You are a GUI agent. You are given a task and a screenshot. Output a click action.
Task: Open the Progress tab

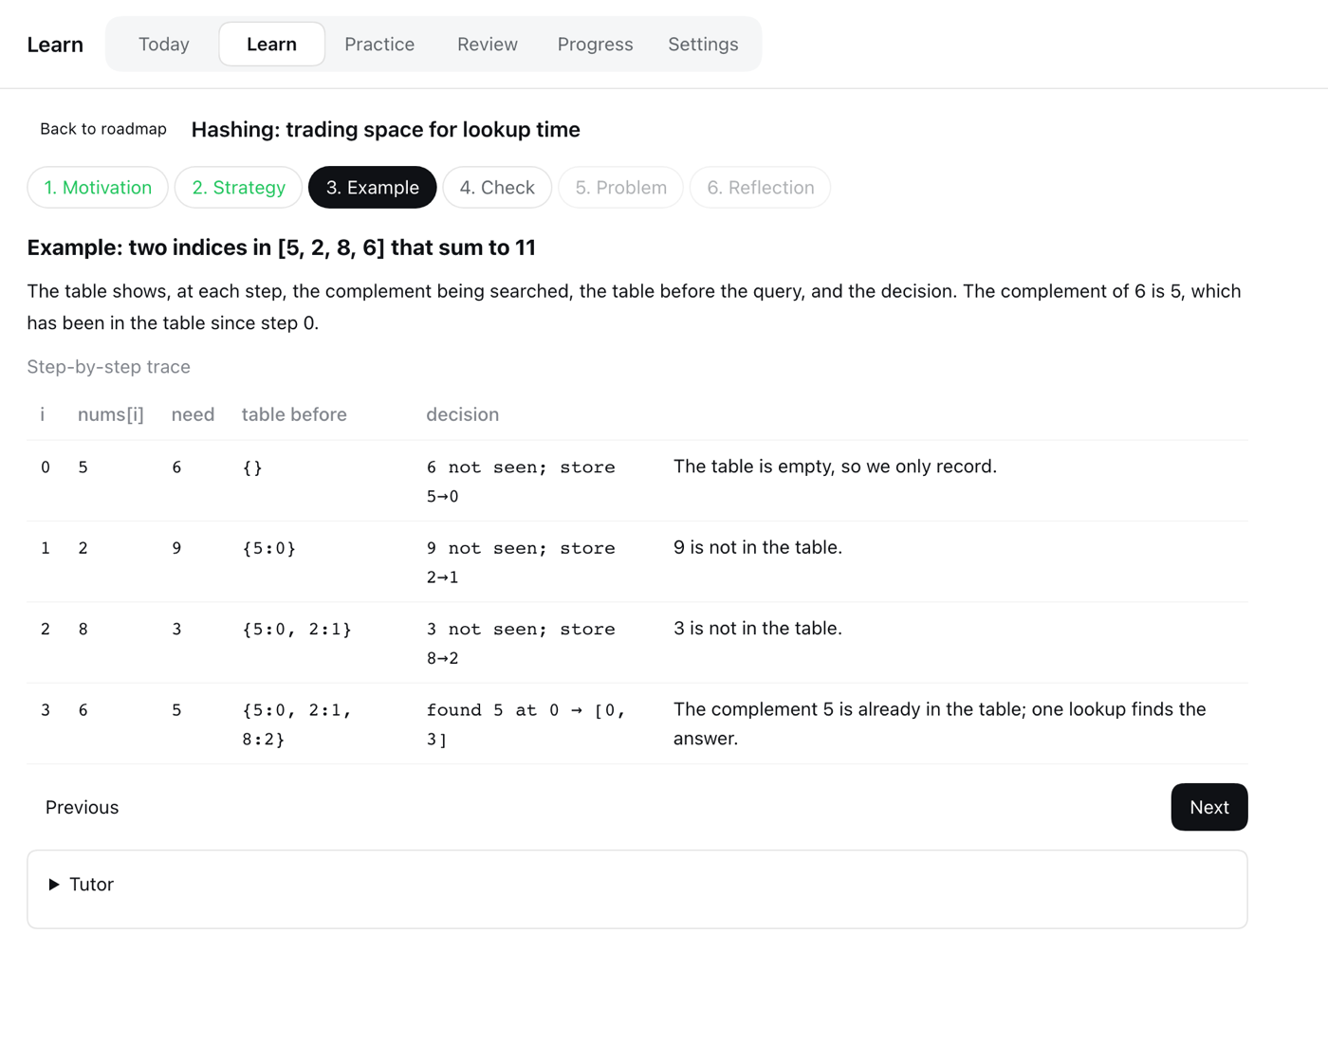[595, 45]
